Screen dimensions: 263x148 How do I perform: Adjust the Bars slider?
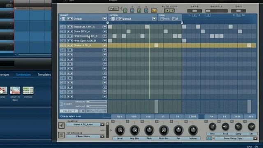(194, 11)
